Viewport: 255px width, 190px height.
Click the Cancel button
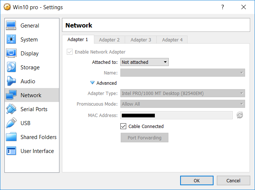[233, 180]
